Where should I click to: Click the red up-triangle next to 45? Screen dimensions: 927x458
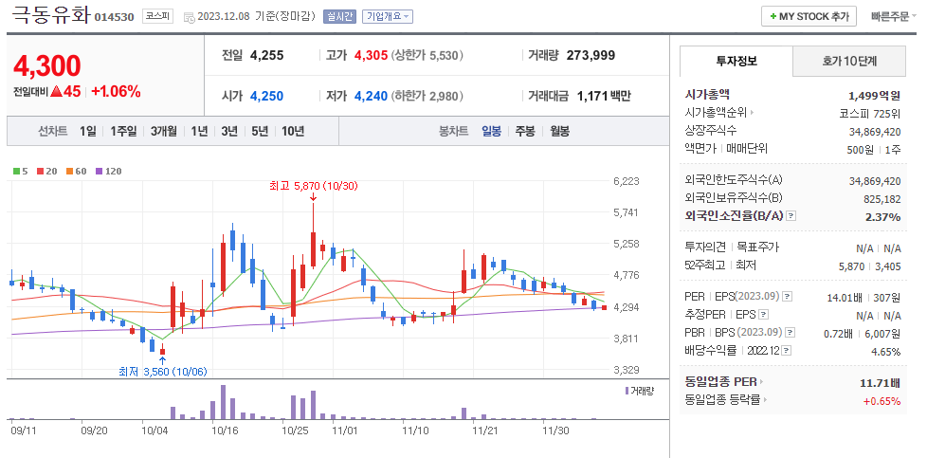click(56, 92)
